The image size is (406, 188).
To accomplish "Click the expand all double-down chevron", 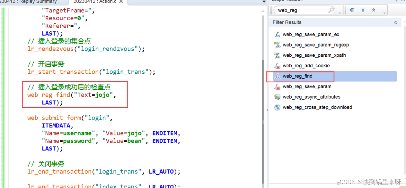I will 363,10.
